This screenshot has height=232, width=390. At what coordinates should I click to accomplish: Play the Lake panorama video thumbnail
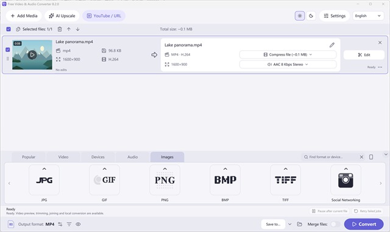(x=32, y=54)
